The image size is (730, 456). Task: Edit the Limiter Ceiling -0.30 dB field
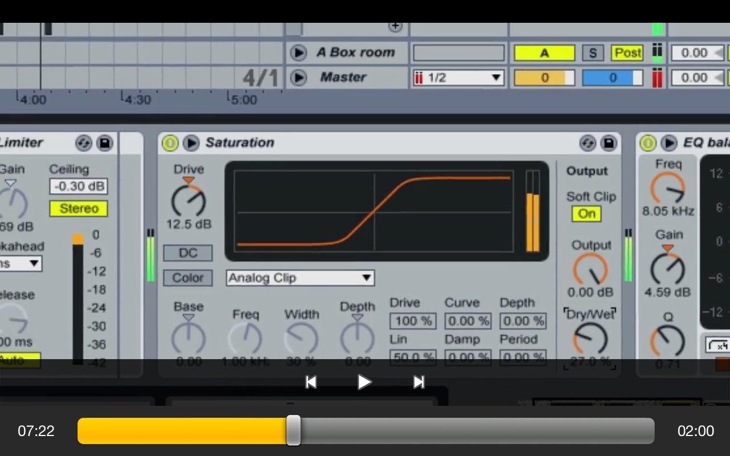[x=78, y=186]
